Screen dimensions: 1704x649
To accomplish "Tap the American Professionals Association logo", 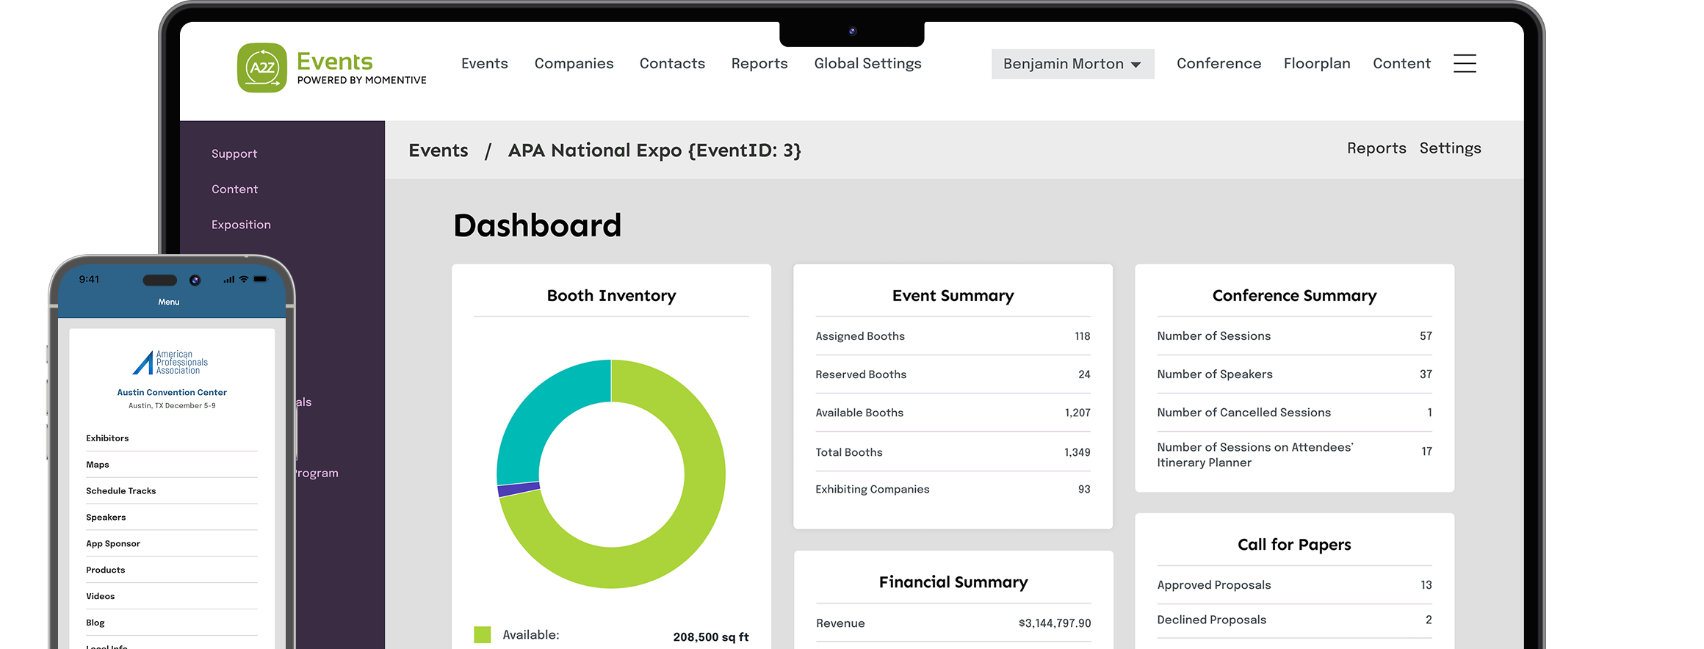I will tap(171, 363).
